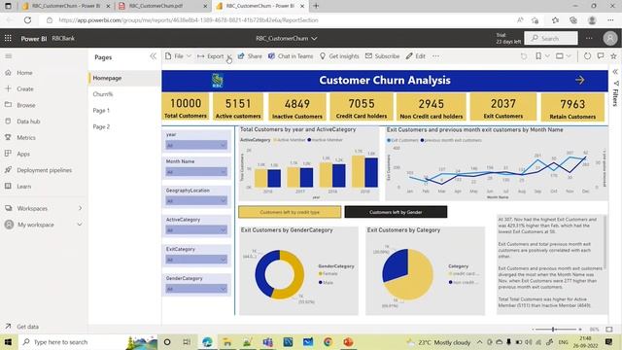Click fit-to-page icon beside zoom percentage
The width and height of the screenshot is (622, 350).
click(609, 330)
